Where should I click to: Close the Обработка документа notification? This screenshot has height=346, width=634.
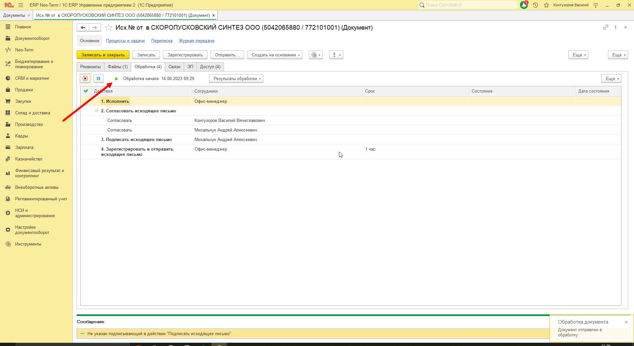coord(626,322)
